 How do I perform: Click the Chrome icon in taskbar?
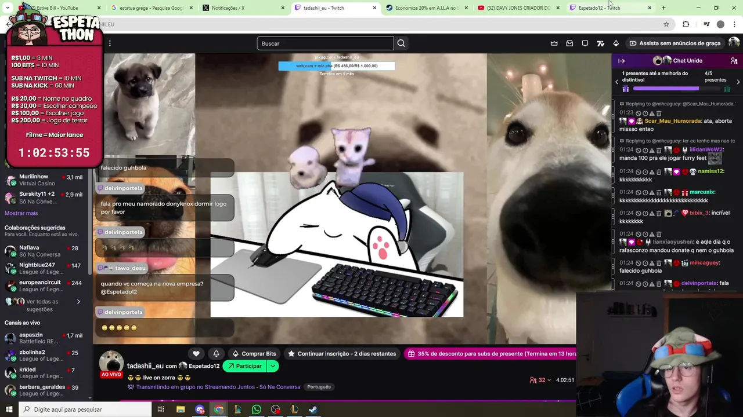coord(218,409)
